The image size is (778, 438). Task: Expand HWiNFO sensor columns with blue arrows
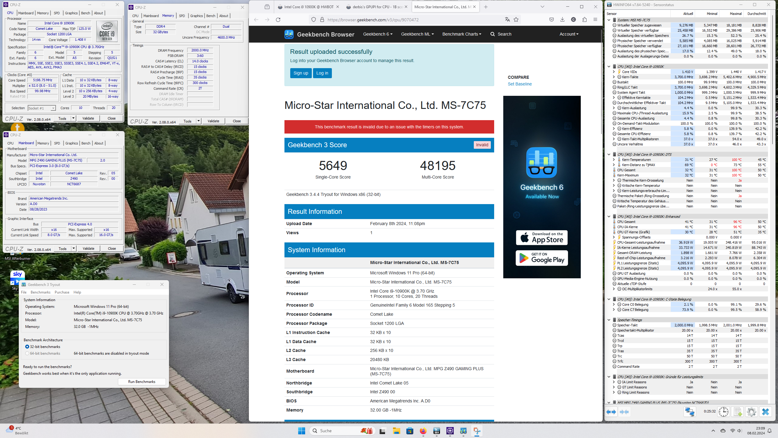(611, 412)
